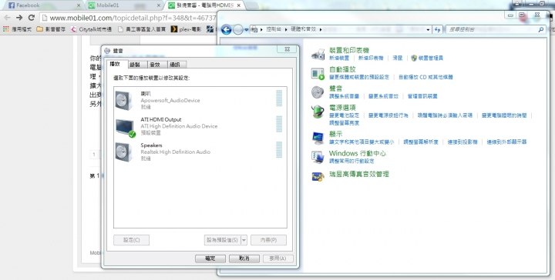555x280 pixels.
Task: Reload the page in Chrome
Action: (x=31, y=17)
